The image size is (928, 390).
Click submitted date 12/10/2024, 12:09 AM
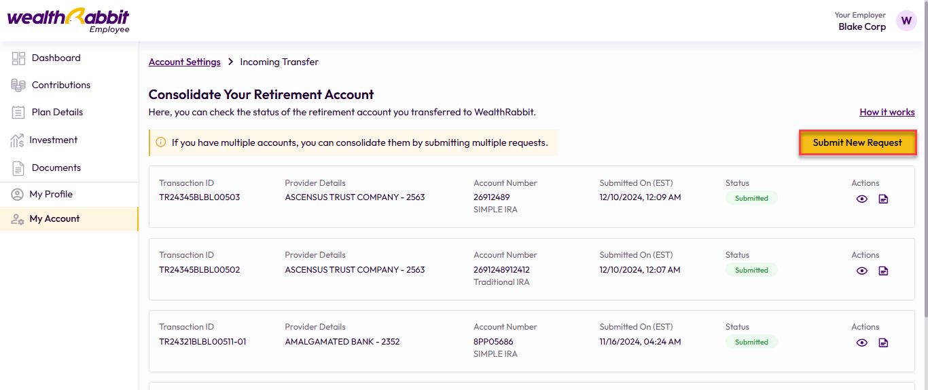(640, 197)
